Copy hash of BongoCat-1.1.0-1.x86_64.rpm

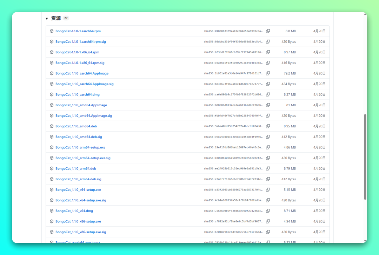(268, 52)
